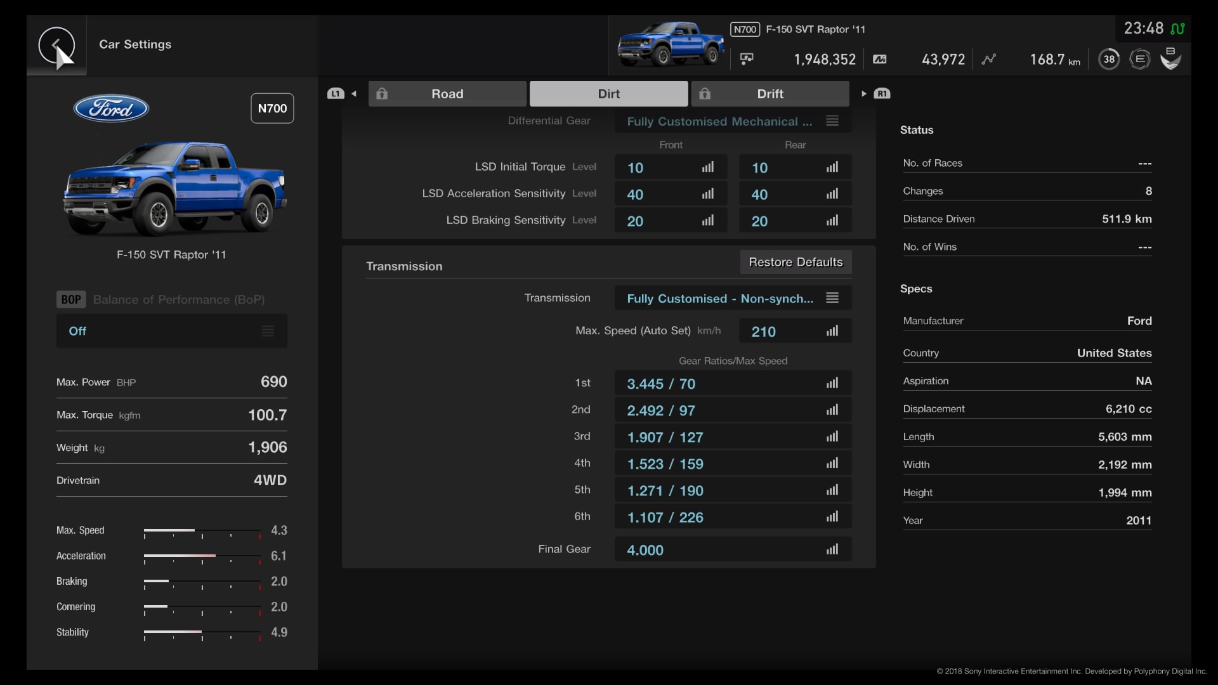Click the driver level 38 badge

1109,59
